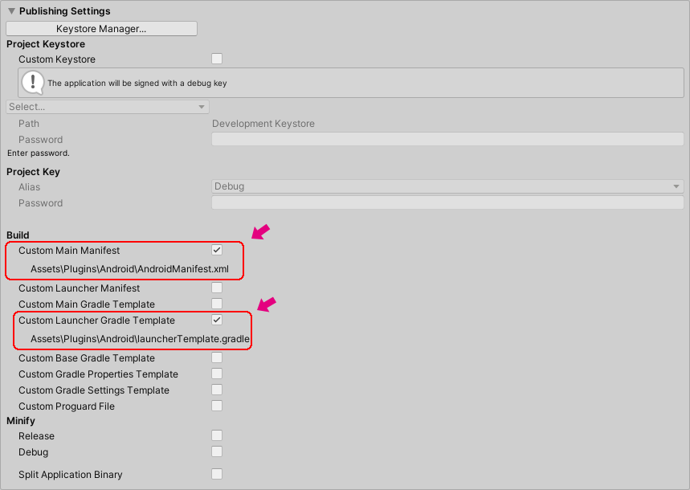Click the Build section heading
This screenshot has width=690, height=490.
click(18, 235)
